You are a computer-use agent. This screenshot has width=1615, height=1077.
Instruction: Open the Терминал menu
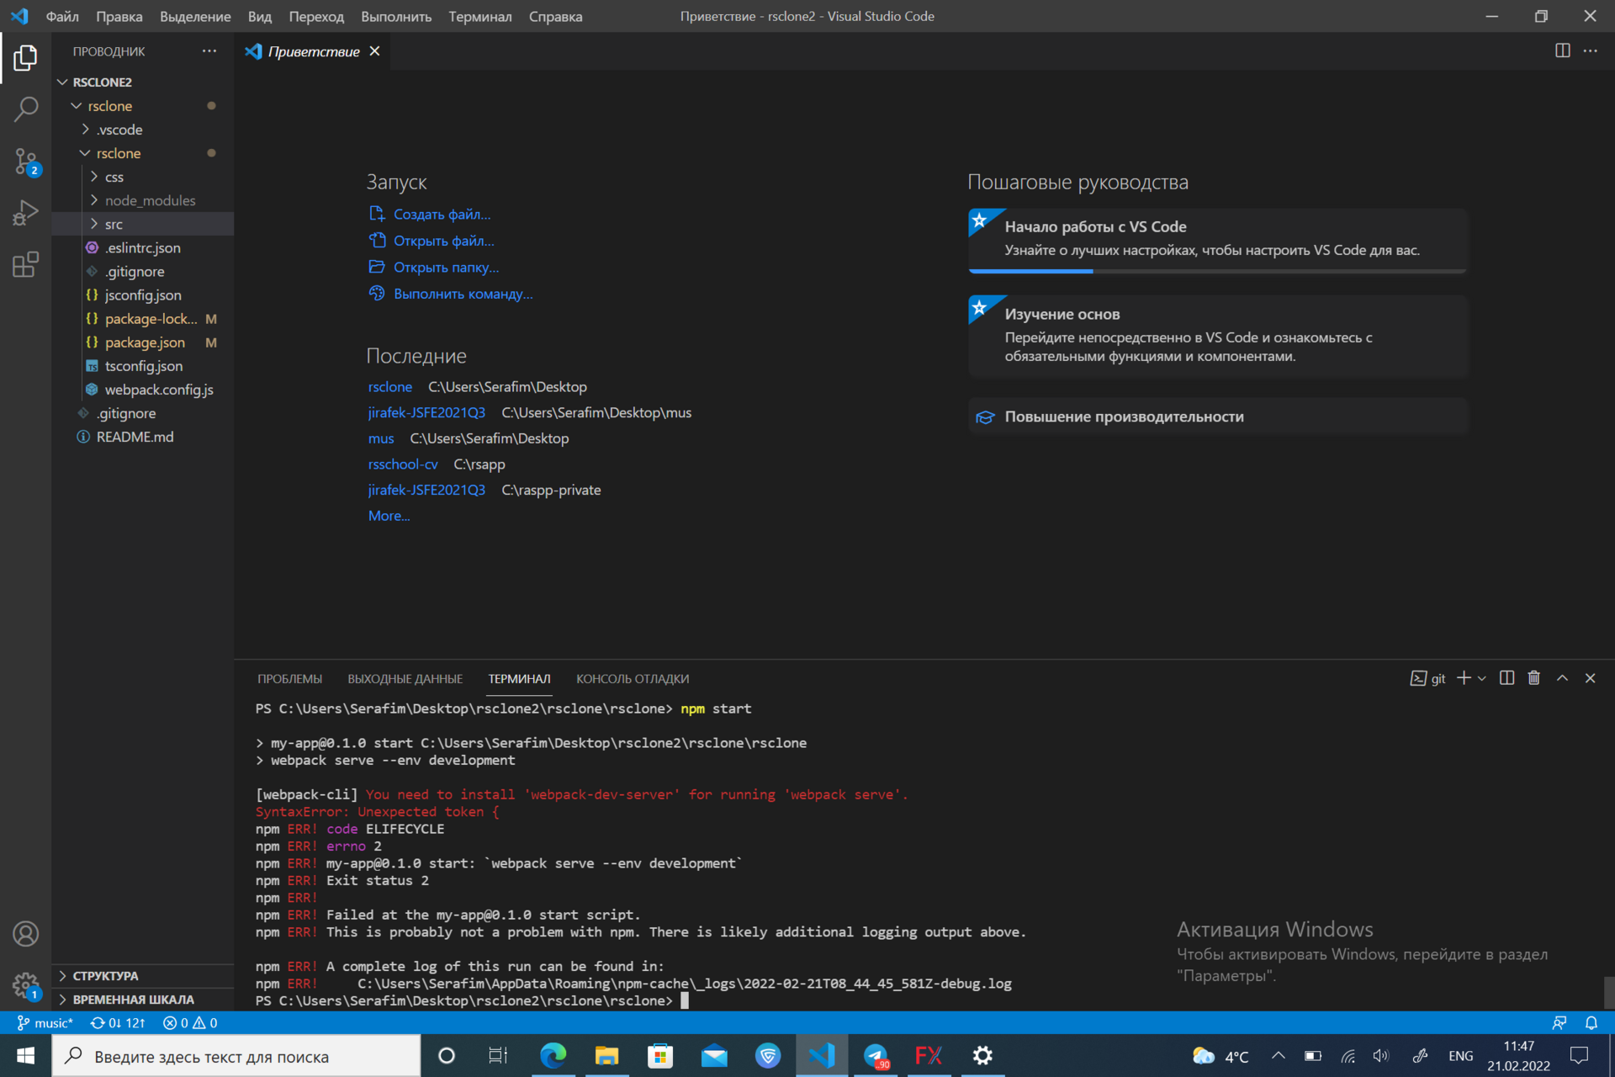(479, 16)
